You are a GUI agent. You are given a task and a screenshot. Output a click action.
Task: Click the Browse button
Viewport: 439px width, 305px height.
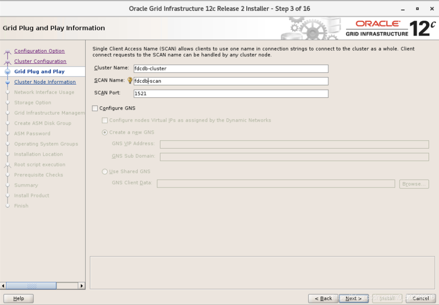coord(414,184)
